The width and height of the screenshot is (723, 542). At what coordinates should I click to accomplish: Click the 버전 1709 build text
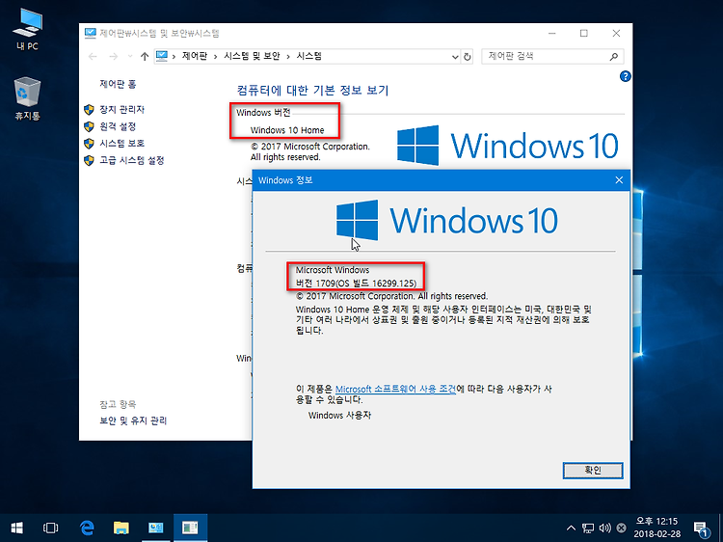coord(356,284)
